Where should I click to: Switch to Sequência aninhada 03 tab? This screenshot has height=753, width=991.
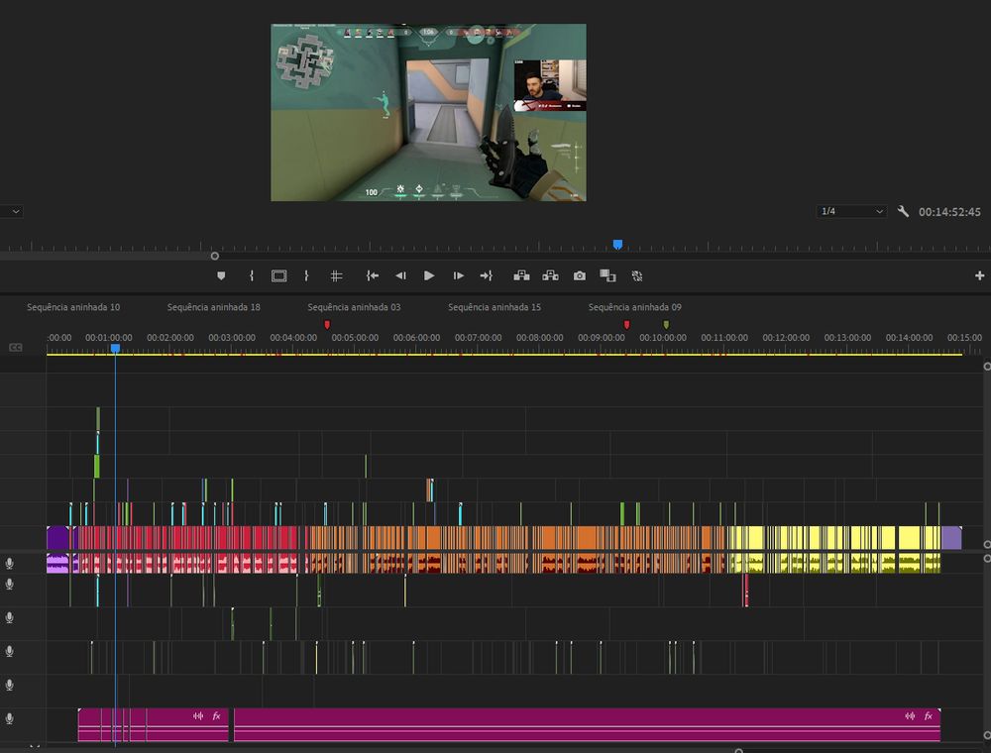click(354, 307)
